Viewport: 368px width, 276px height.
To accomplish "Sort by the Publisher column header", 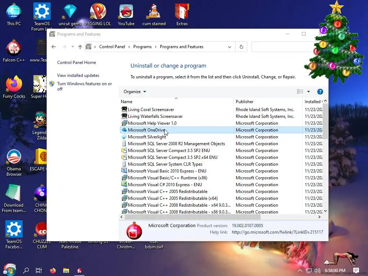I will click(268, 101).
